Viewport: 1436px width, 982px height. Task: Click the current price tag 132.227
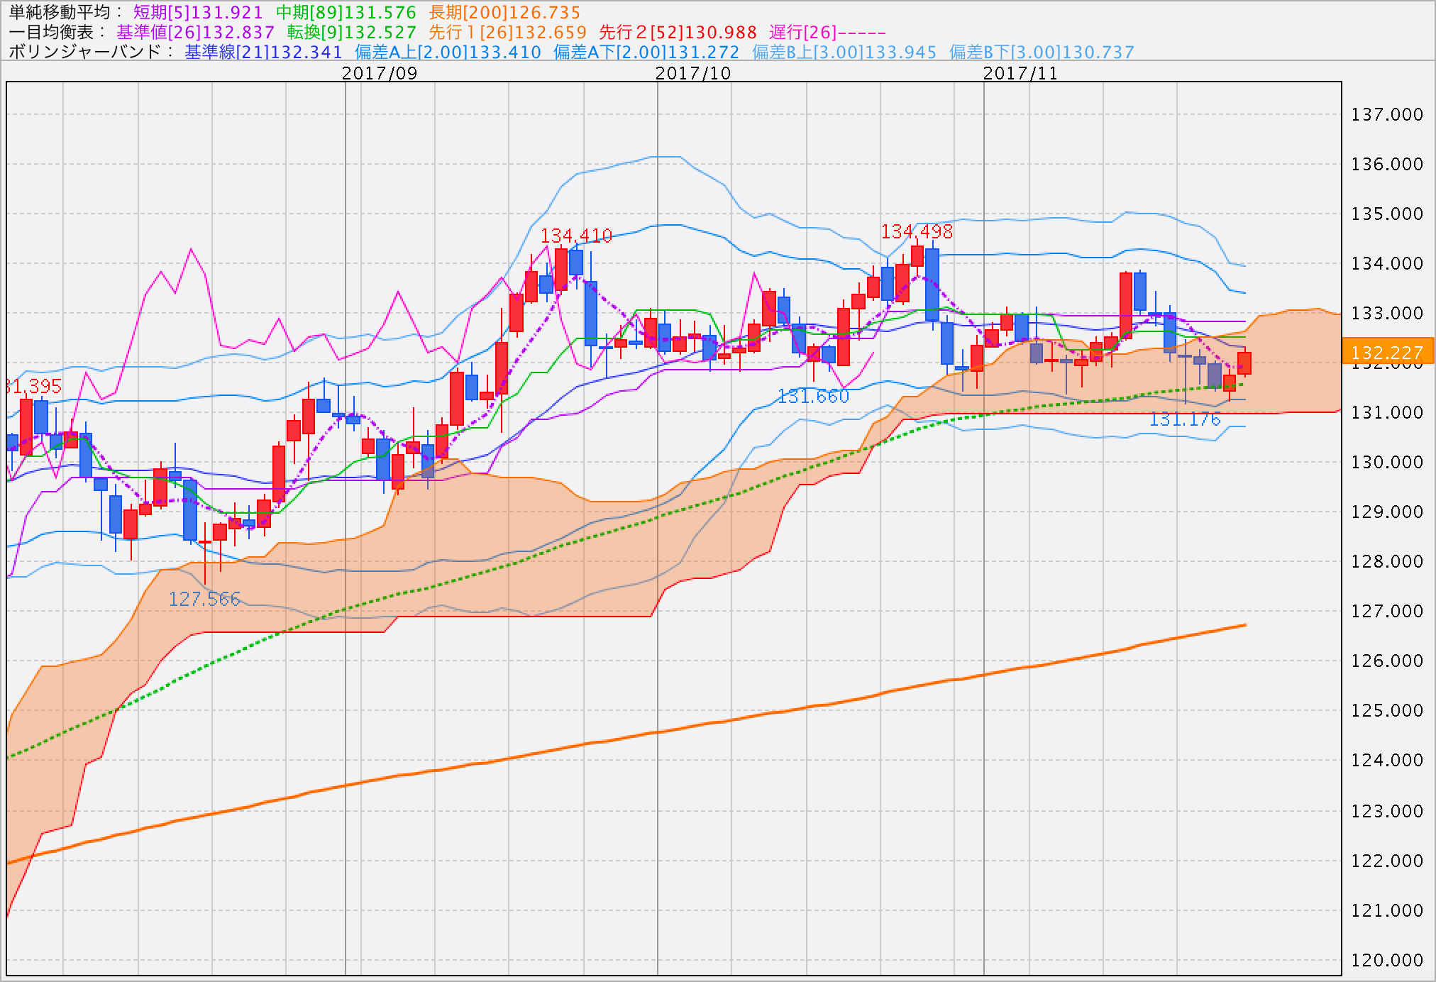pos(1387,353)
